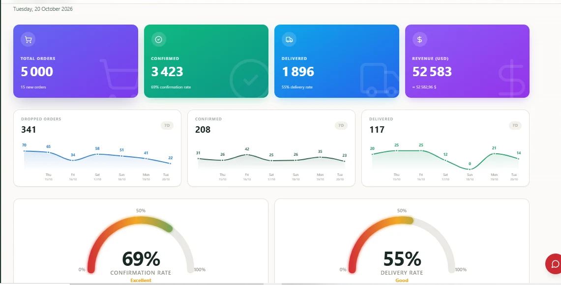
Task: Click the truck icon on the Delivered card
Action: [289, 39]
